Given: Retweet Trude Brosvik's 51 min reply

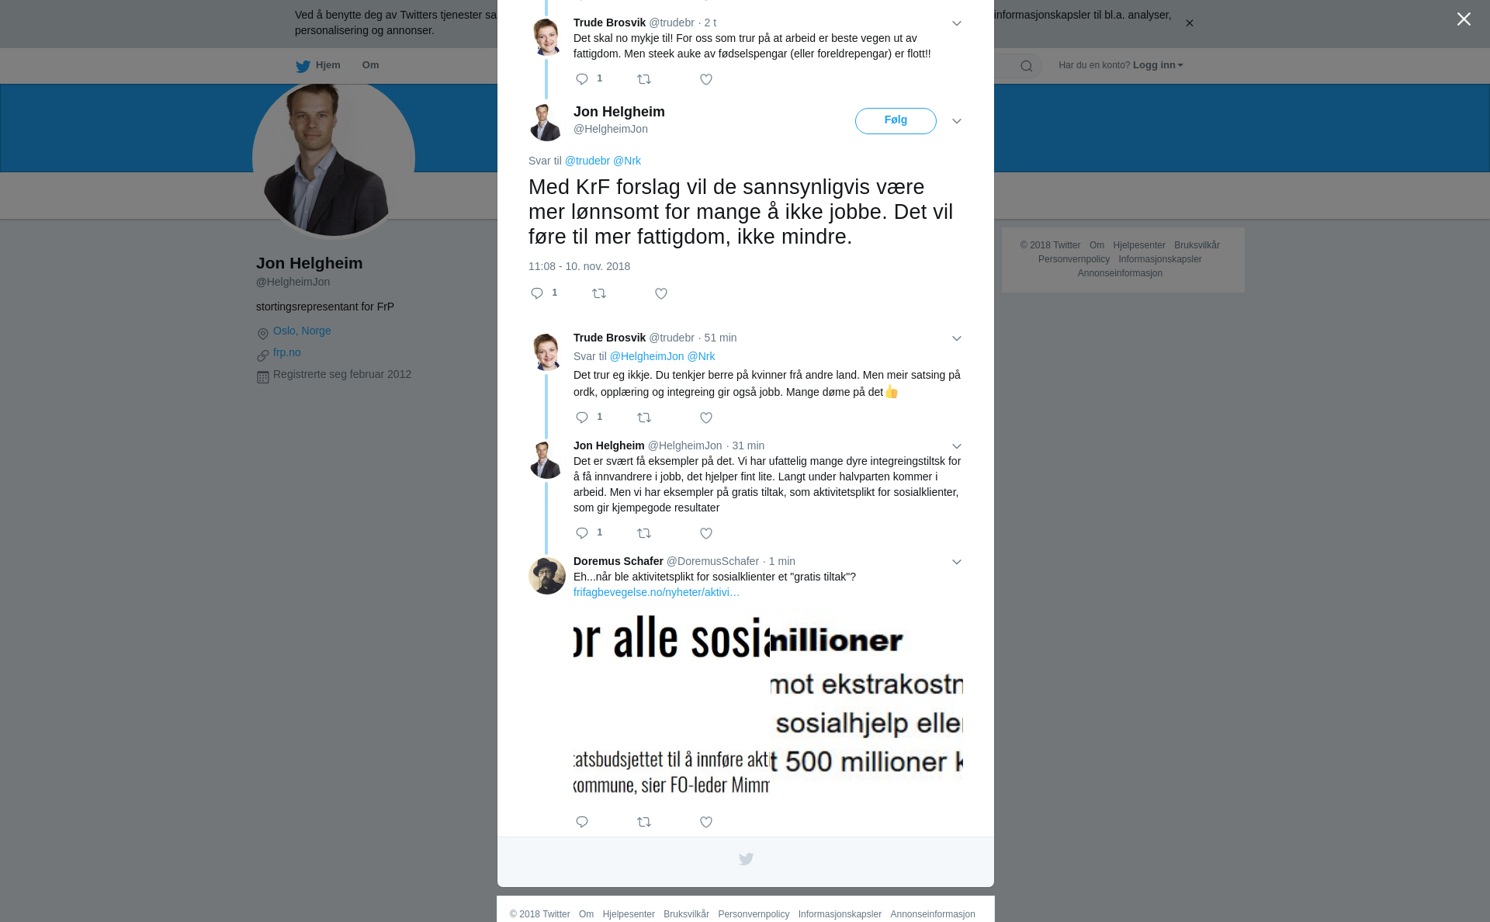Looking at the screenshot, I should (644, 418).
